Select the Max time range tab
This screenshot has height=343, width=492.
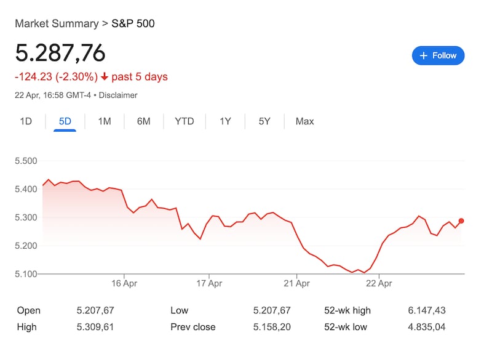click(x=304, y=121)
